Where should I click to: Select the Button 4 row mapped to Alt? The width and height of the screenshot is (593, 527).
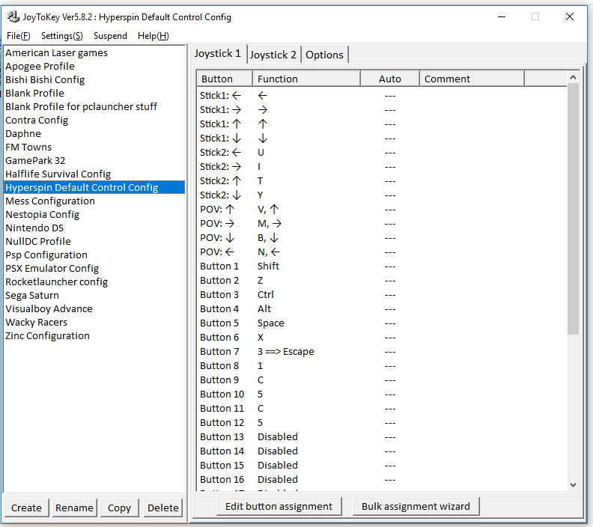[x=382, y=309]
